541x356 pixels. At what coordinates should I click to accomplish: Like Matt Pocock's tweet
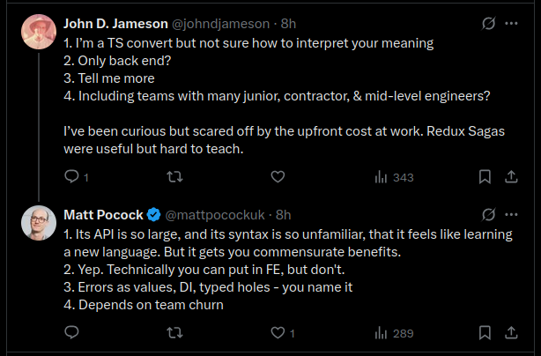click(278, 333)
